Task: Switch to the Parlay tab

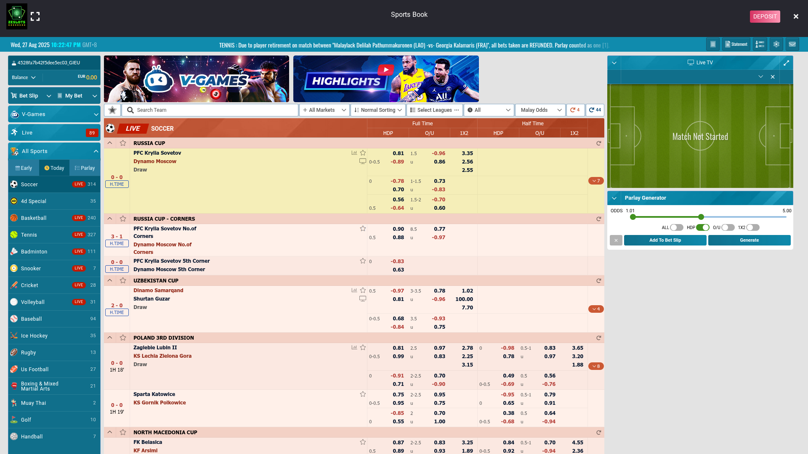Action: point(85,168)
